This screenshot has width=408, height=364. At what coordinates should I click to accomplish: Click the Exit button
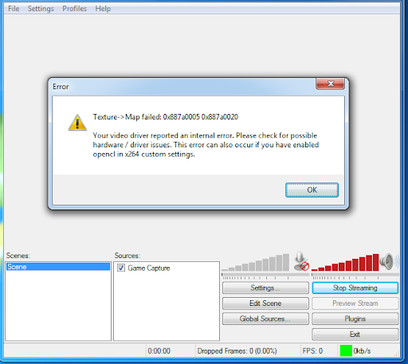click(355, 335)
